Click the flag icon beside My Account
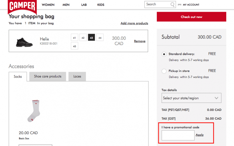Viewport: 234px width, 146px height. (x=180, y=5)
